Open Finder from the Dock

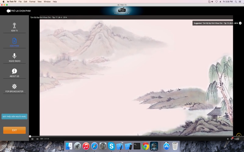(69, 146)
